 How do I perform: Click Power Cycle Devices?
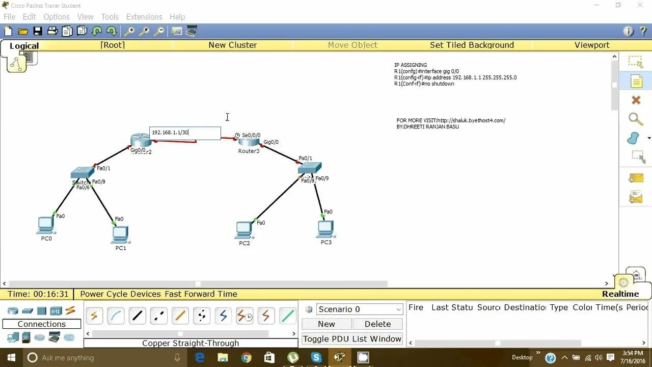120,294
